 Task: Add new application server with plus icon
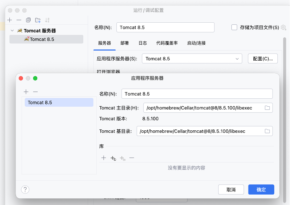(x=26, y=92)
